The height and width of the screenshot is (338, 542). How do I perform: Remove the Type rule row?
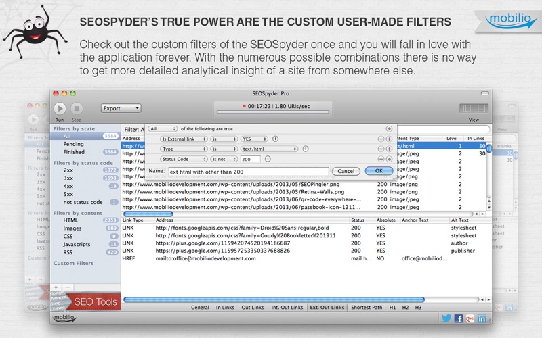click(381, 149)
